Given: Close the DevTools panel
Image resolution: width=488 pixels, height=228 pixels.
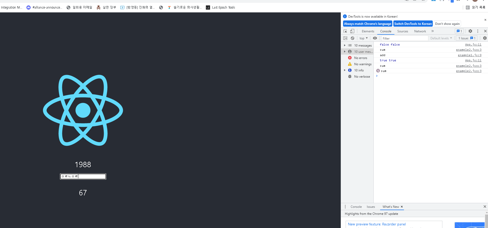Looking at the screenshot, I should 485,31.
